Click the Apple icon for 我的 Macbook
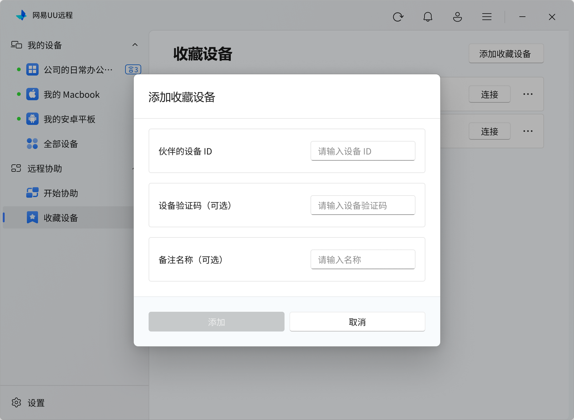The height and width of the screenshot is (420, 574). point(32,94)
